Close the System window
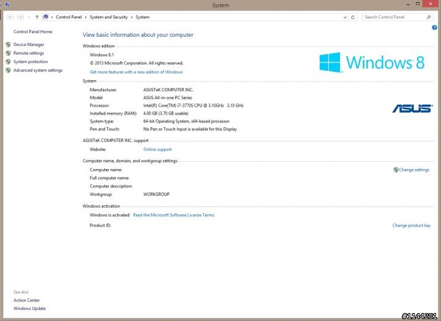 [431, 4]
